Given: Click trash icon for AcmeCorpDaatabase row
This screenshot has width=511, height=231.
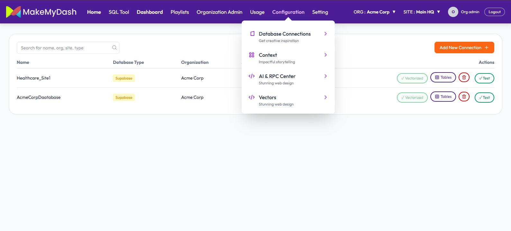Looking at the screenshot, I should tap(464, 97).
